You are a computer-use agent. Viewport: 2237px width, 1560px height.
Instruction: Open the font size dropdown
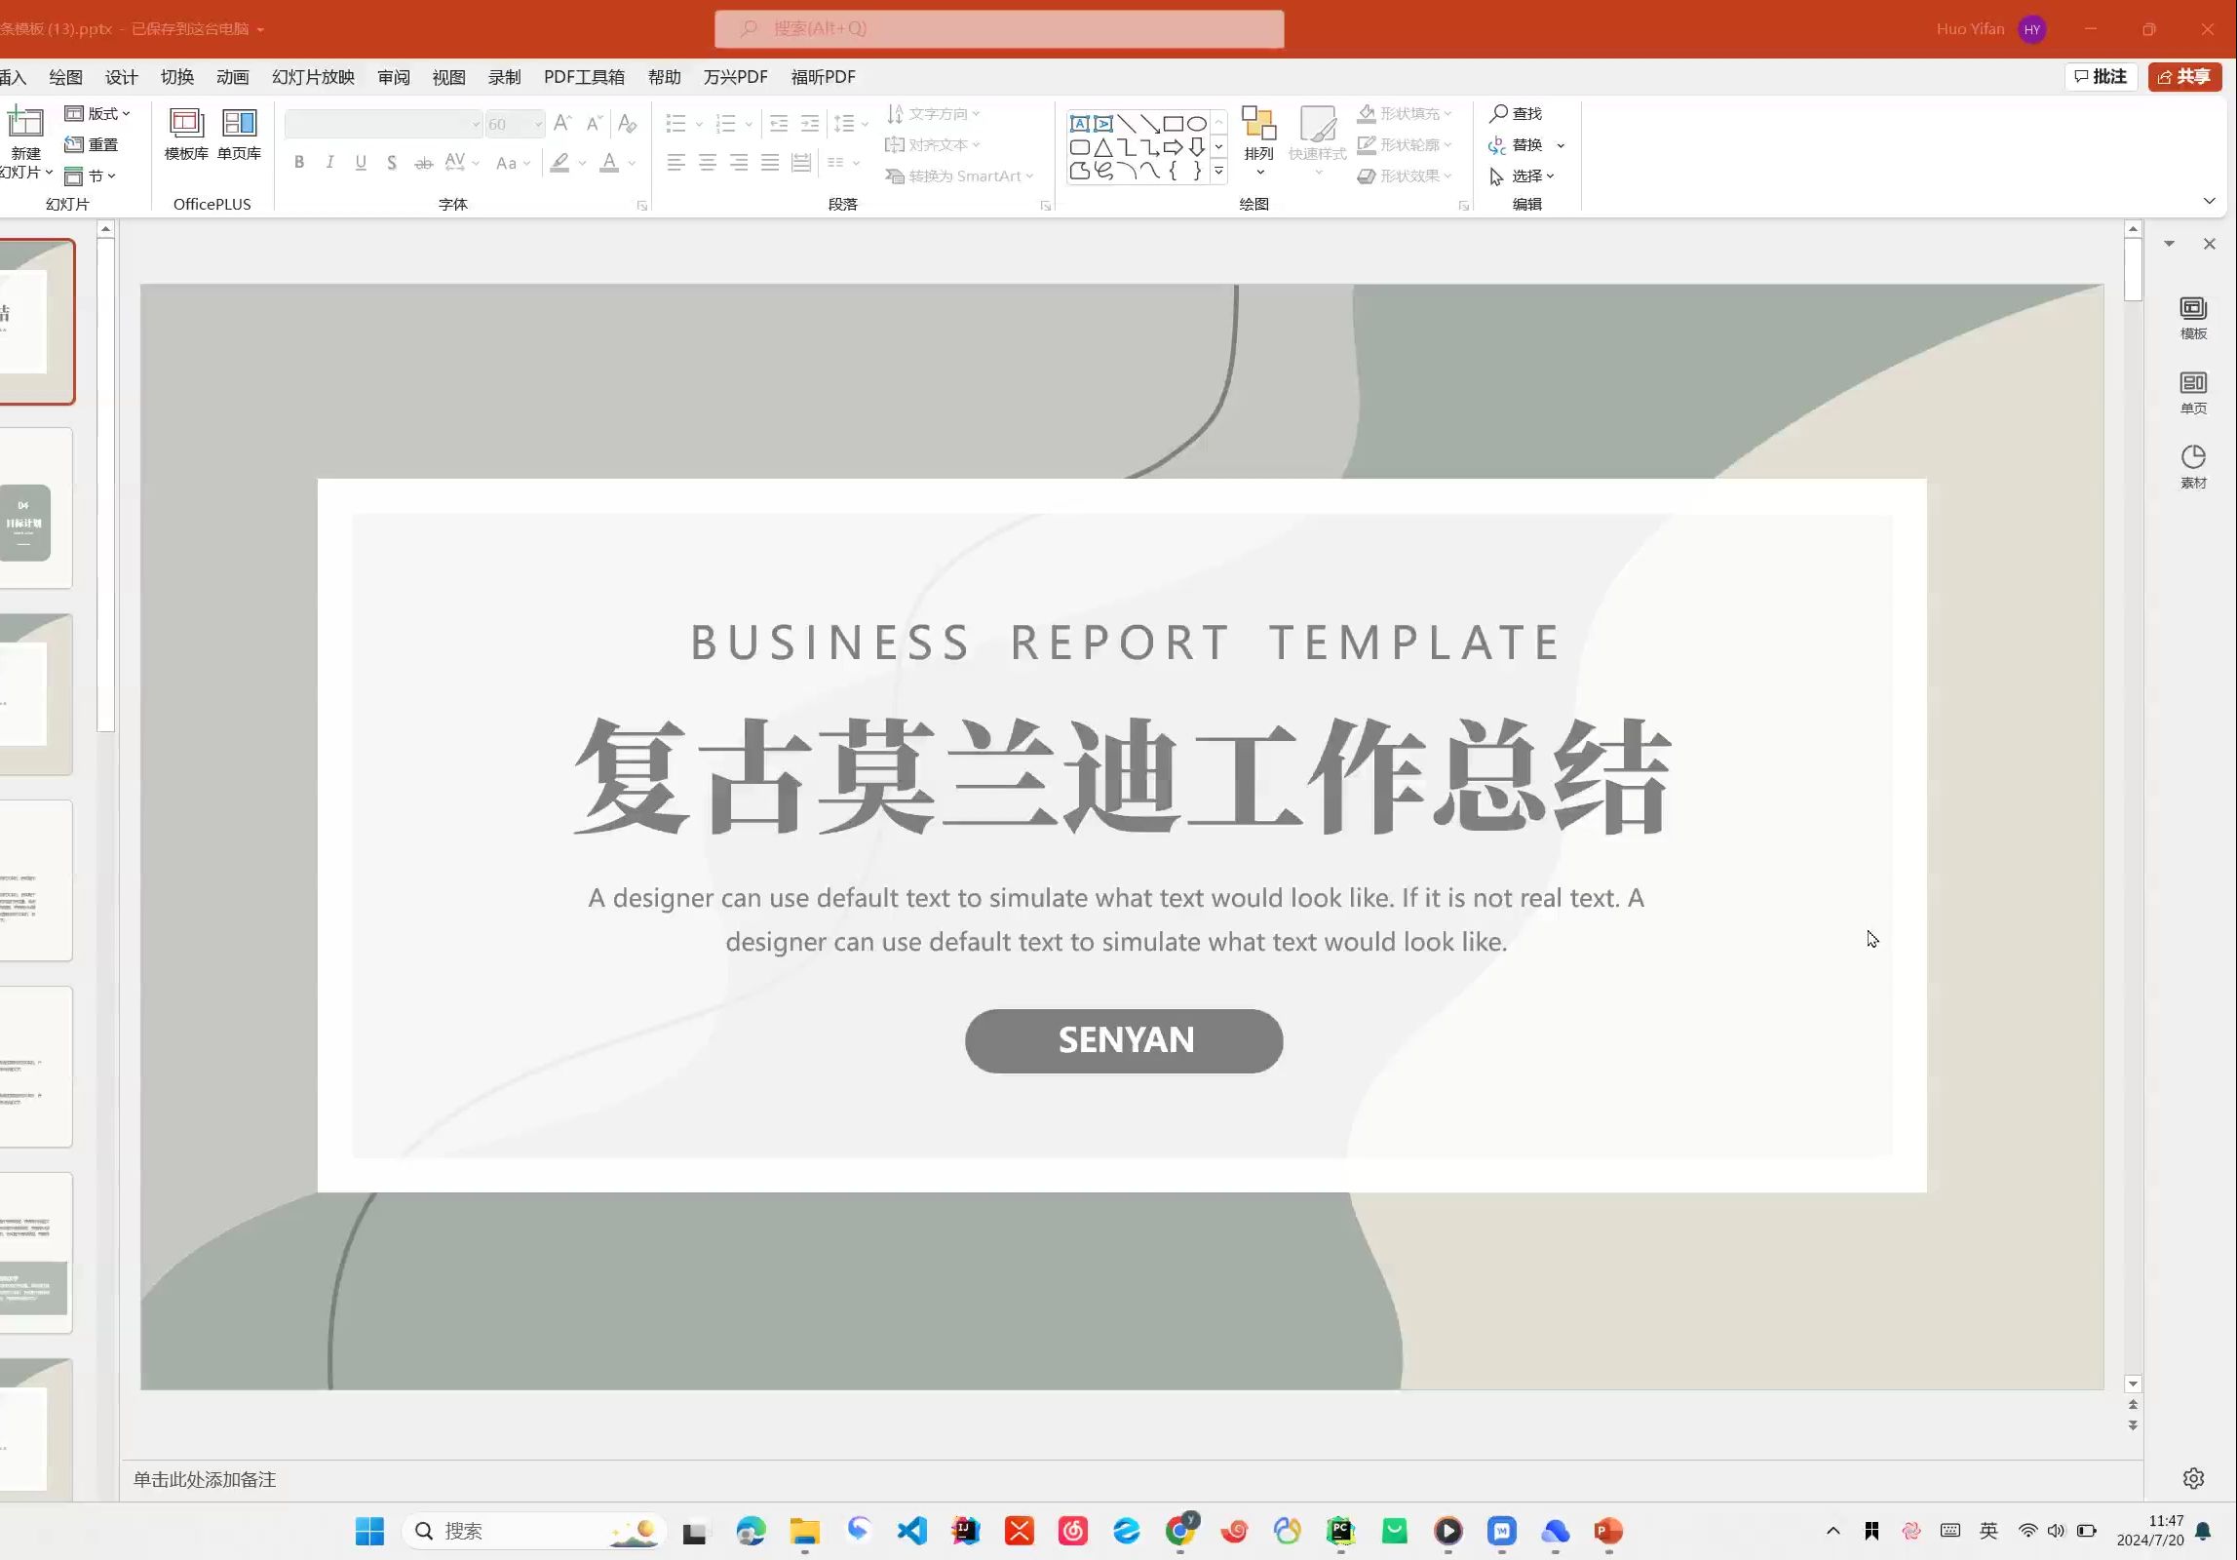click(537, 124)
